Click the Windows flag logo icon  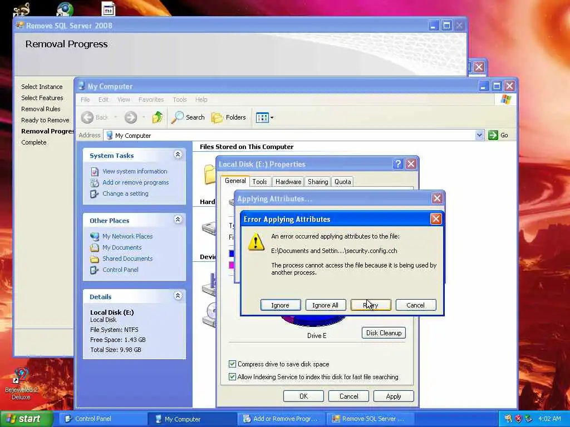pyautogui.click(x=505, y=100)
